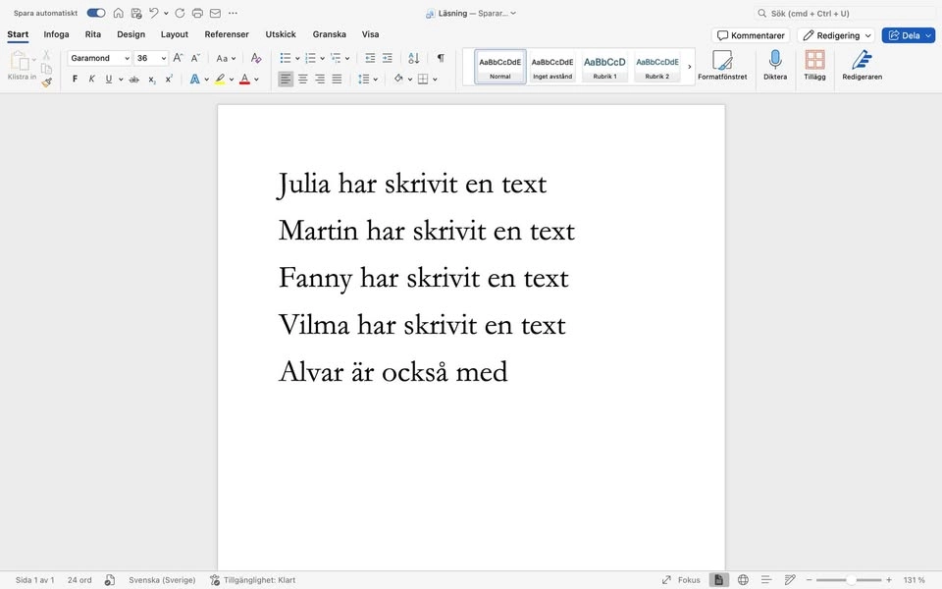Undo the last action
942x589 pixels.
coord(154,13)
